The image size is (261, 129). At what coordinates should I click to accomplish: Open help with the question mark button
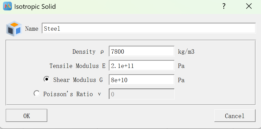[x=224, y=6]
